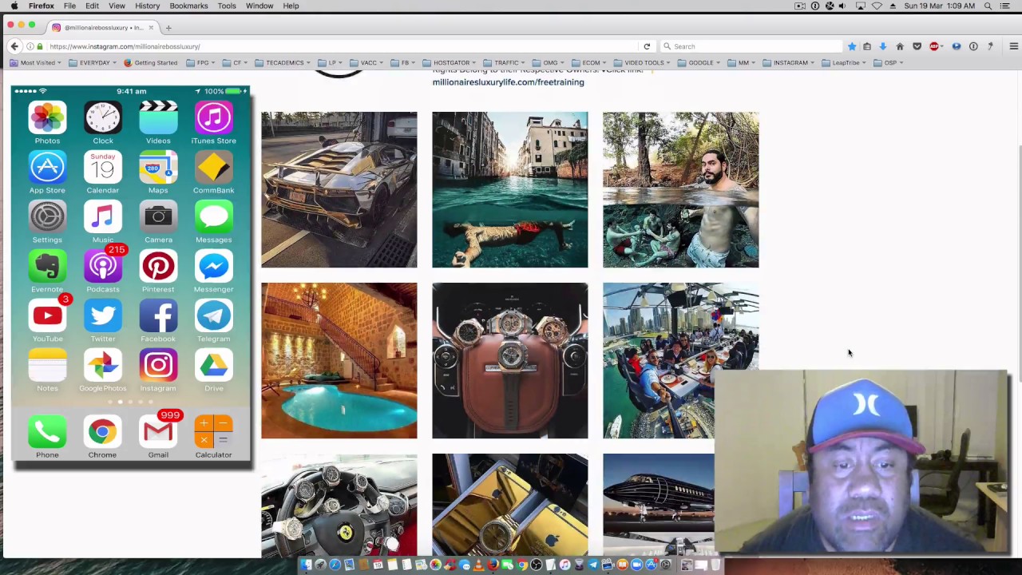
Task: Open the Firefox File menu
Action: click(x=69, y=6)
